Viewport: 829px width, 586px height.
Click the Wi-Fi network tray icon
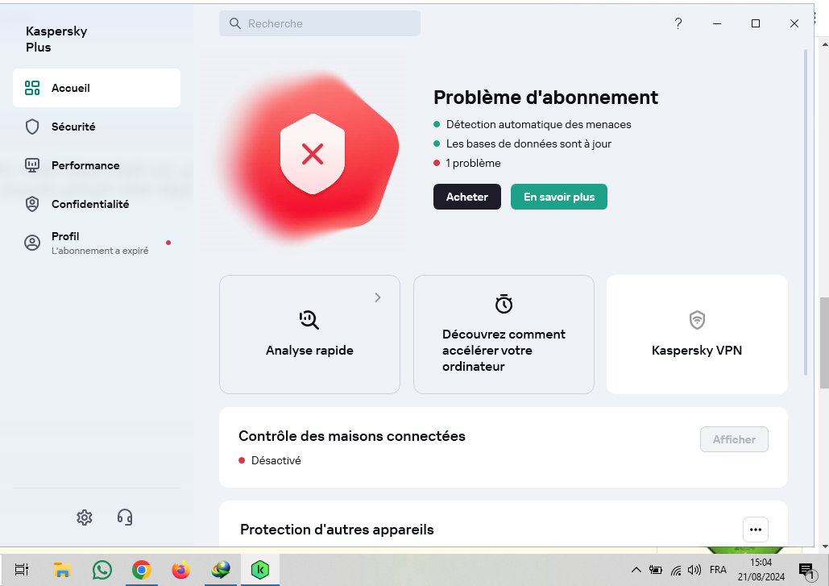click(676, 570)
